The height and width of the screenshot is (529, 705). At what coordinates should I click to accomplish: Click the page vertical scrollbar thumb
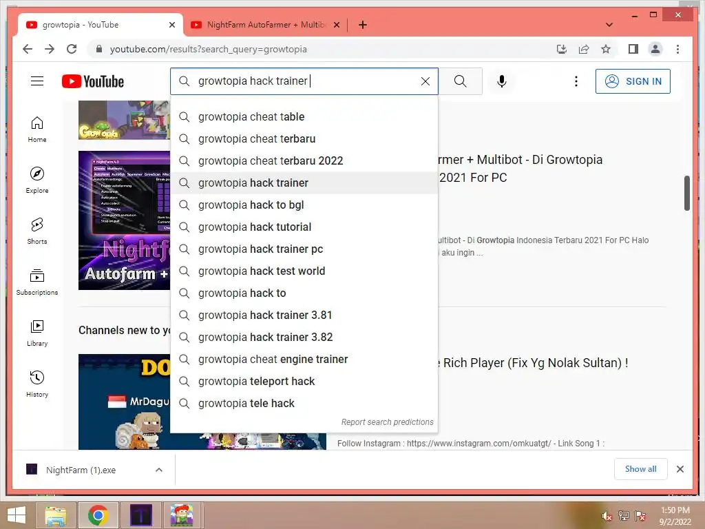(686, 194)
